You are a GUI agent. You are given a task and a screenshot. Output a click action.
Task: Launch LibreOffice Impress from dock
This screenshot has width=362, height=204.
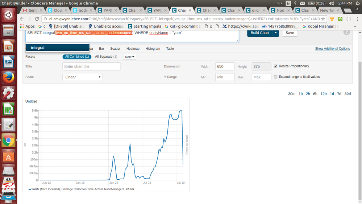[9, 46]
